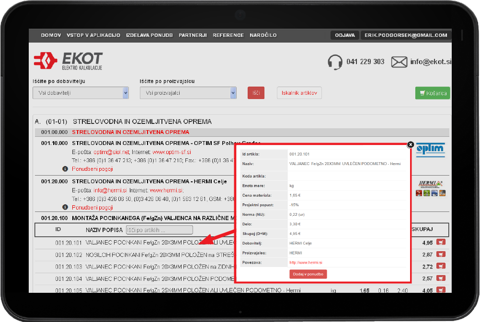Screen dimensions: 480x322
Task: Click the Dodaj v ponudbo button
Action: click(308, 274)
